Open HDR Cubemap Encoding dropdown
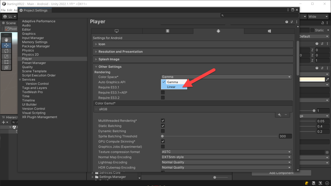 point(226,168)
